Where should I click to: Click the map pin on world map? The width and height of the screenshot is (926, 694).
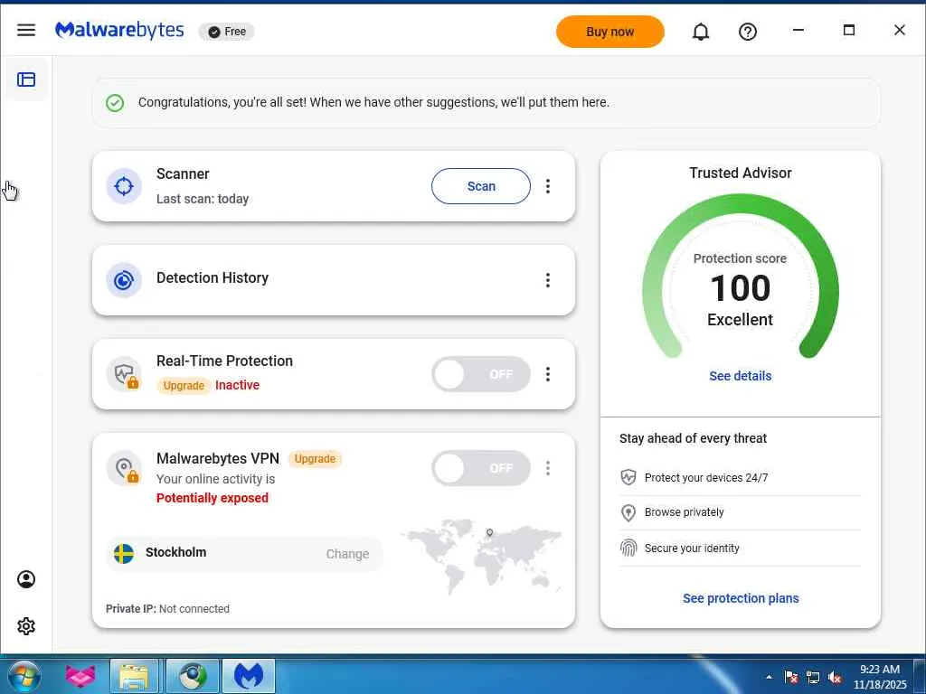pos(489,533)
